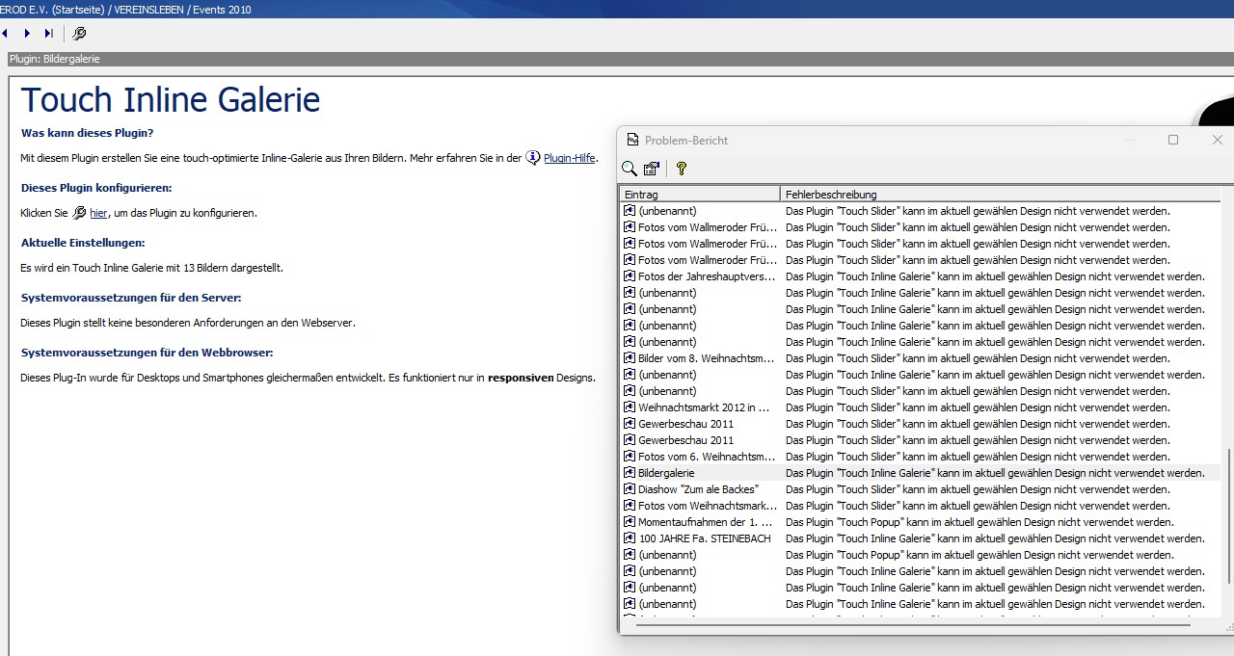Click the icon beside 'Fotos der Jahreshauptvers…'
This screenshot has width=1234, height=656.
pos(630,276)
